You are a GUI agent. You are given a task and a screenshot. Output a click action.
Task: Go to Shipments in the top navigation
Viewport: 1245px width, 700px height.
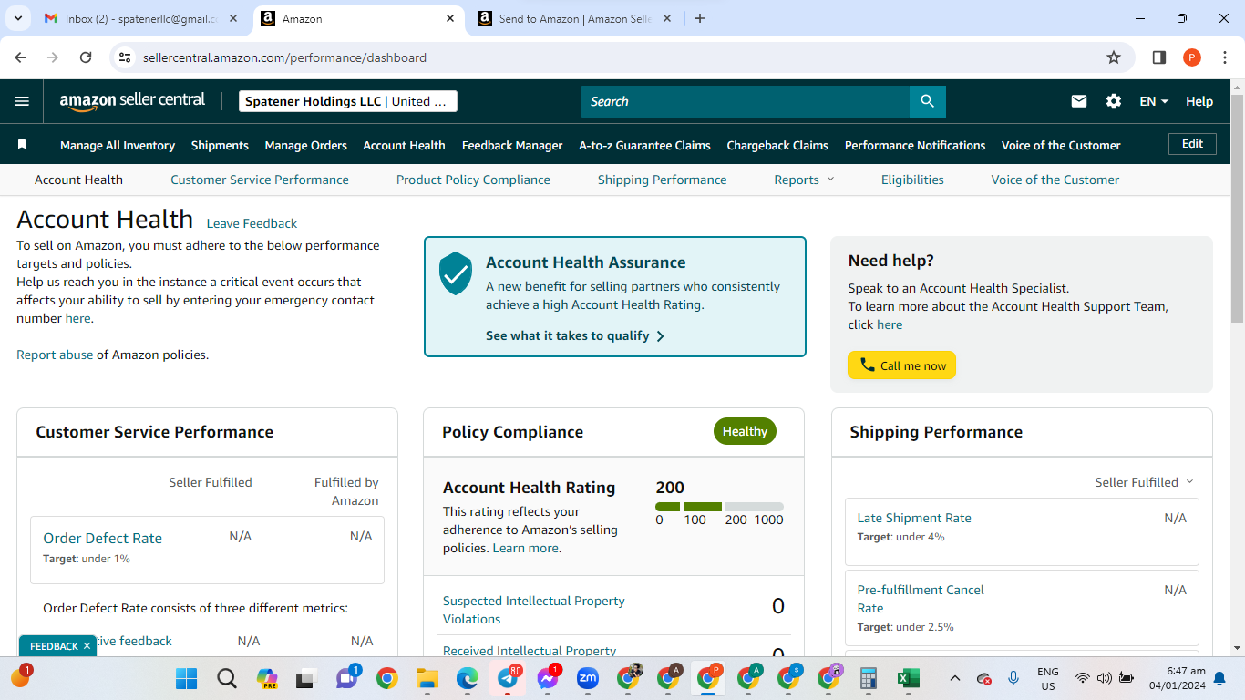pyautogui.click(x=220, y=145)
